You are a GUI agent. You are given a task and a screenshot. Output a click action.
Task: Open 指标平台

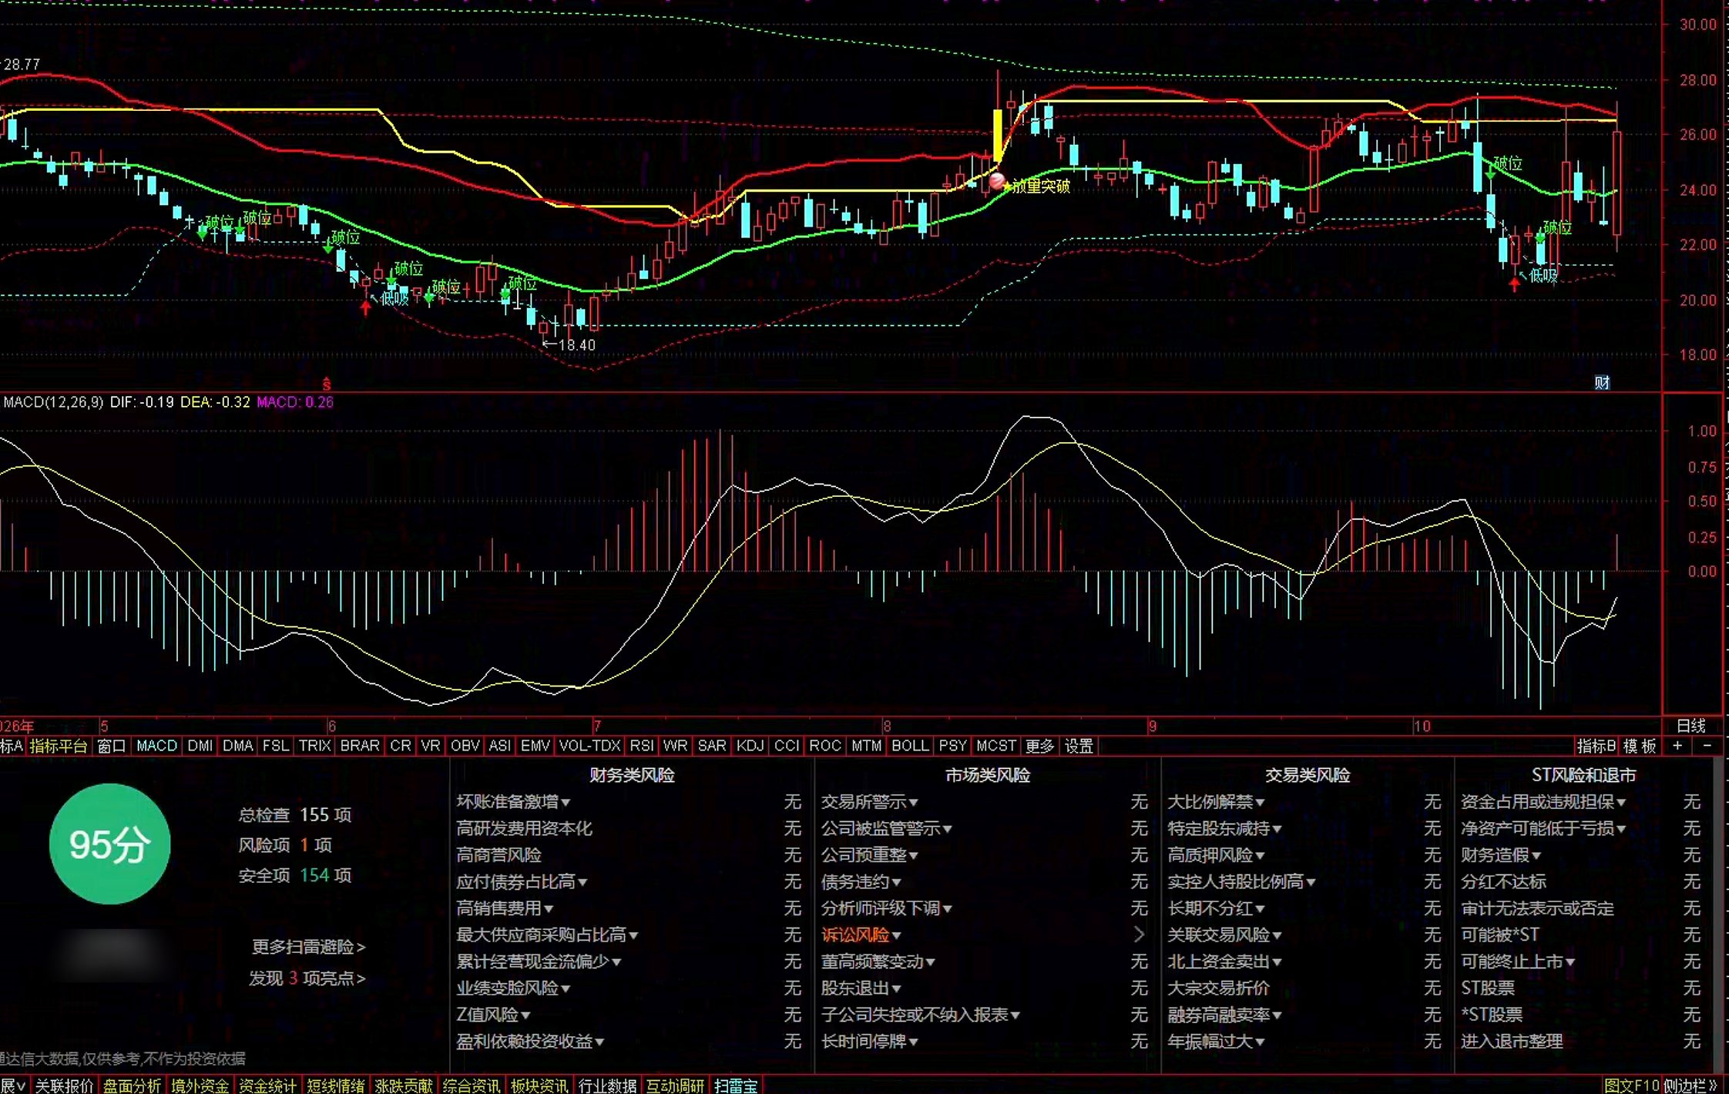pyautogui.click(x=59, y=746)
